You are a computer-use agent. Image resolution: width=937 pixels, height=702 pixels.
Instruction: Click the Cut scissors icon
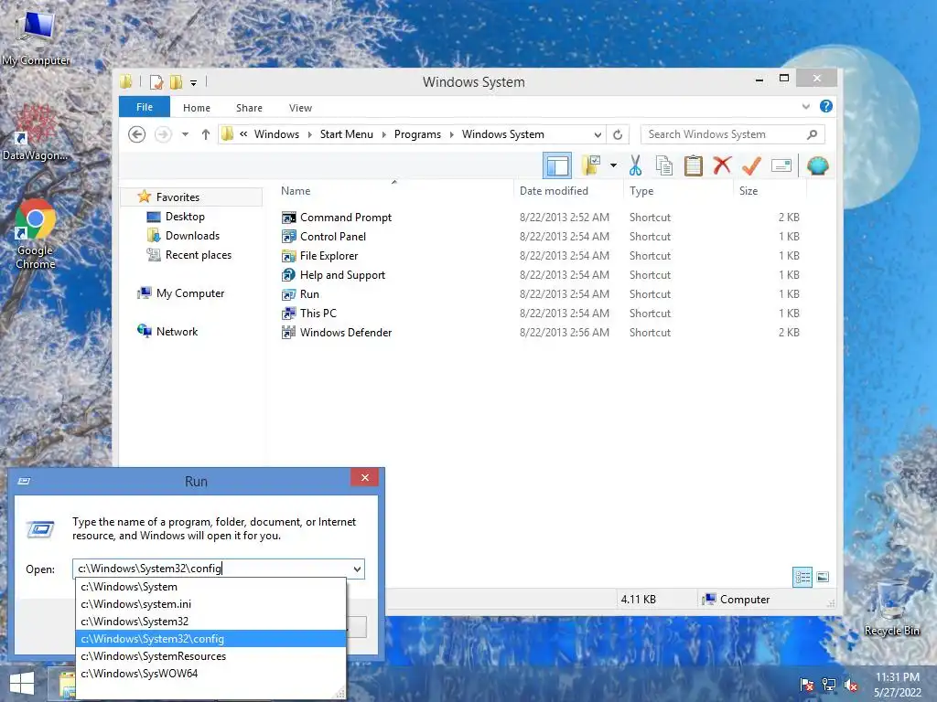[x=635, y=165]
